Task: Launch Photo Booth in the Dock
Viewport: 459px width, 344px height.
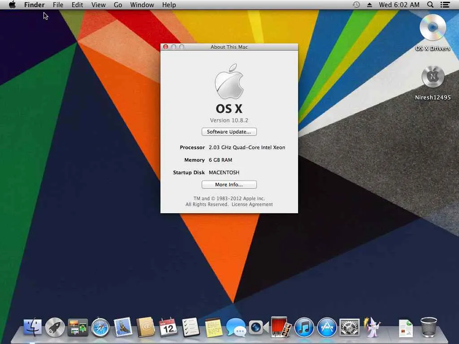Action: coord(281,327)
